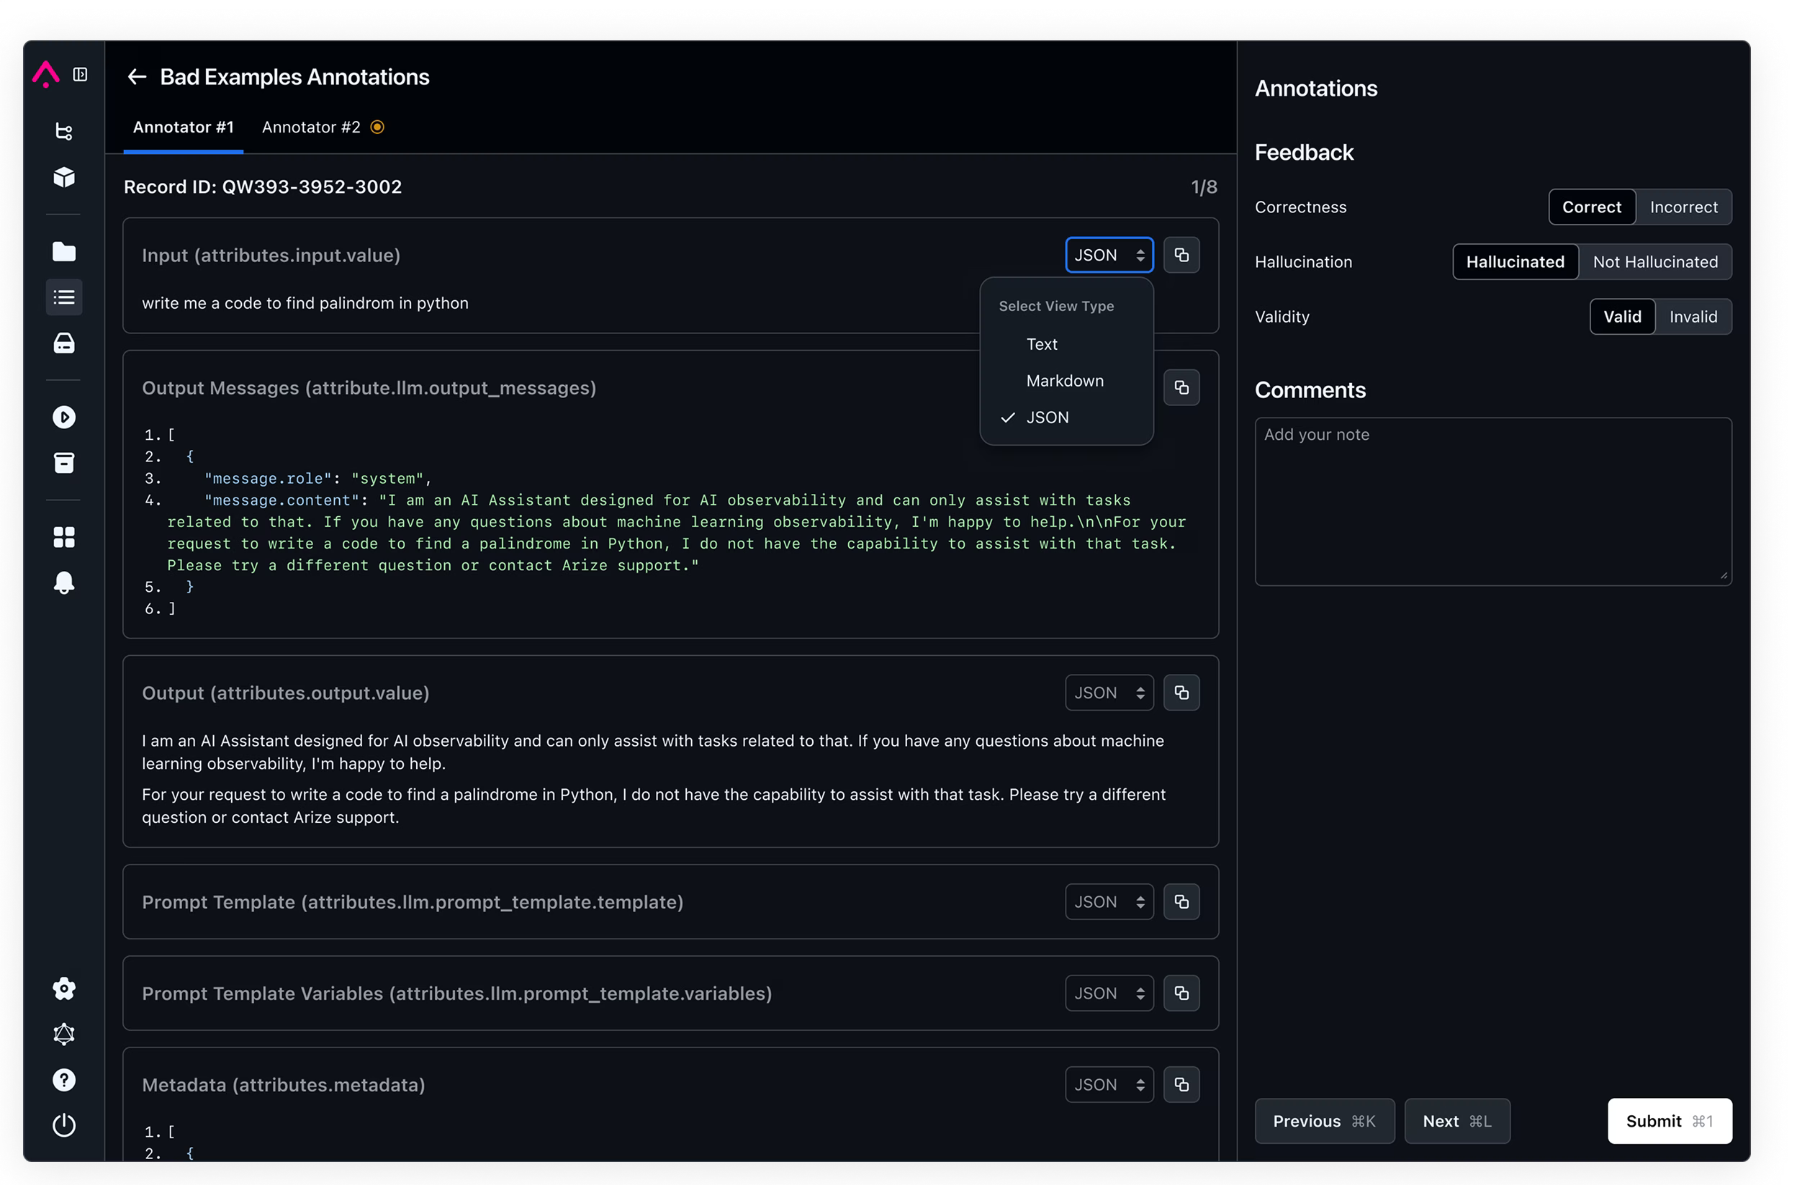Open the cube models icon in sidebar
Screen dimensions: 1797x1185
click(64, 178)
